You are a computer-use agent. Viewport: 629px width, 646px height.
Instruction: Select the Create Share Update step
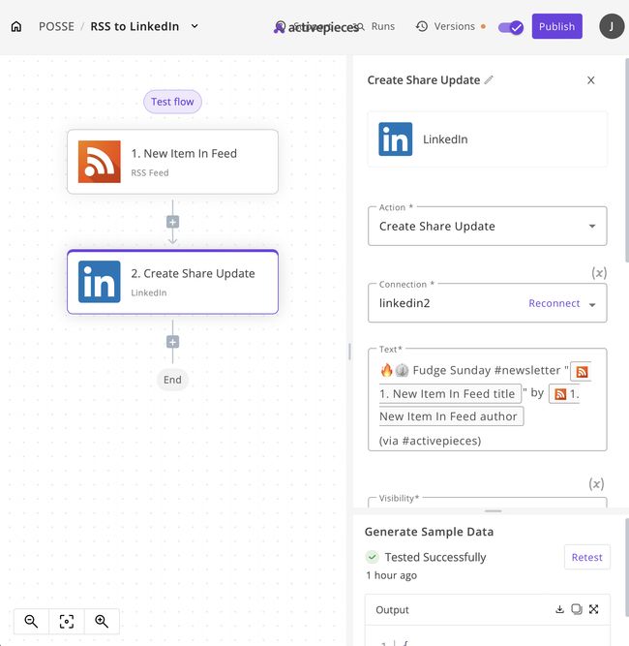pos(172,282)
